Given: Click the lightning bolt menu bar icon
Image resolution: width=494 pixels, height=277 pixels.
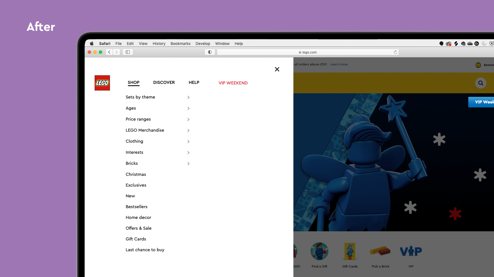Looking at the screenshot, I should coord(456,44).
